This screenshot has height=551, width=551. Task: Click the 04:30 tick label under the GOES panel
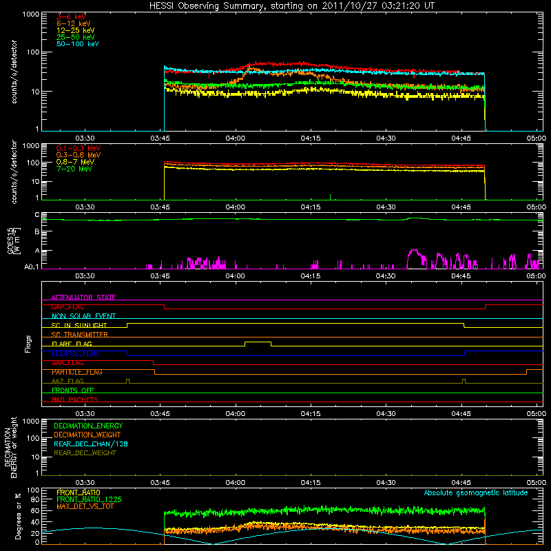pos(386,276)
